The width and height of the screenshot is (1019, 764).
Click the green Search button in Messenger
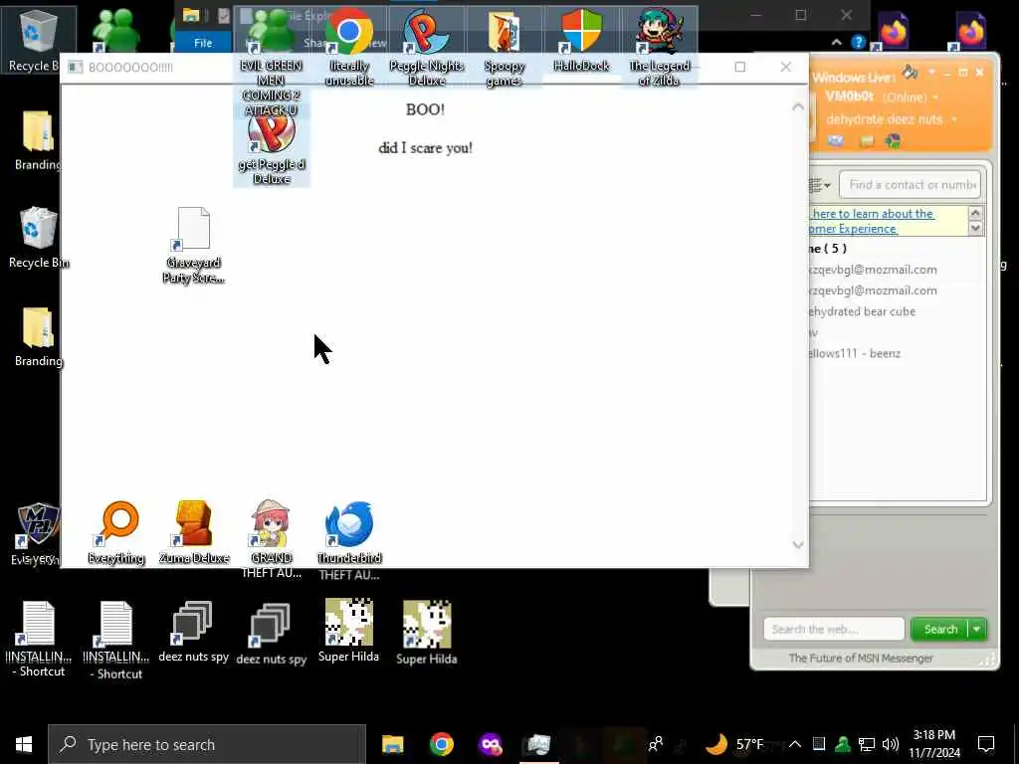pos(939,629)
